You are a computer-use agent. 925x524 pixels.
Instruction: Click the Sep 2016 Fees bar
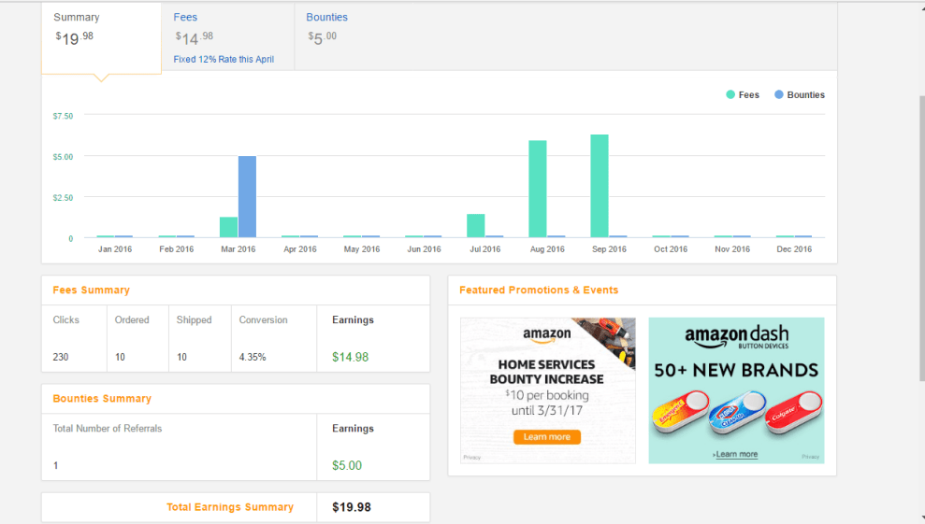[600, 186]
